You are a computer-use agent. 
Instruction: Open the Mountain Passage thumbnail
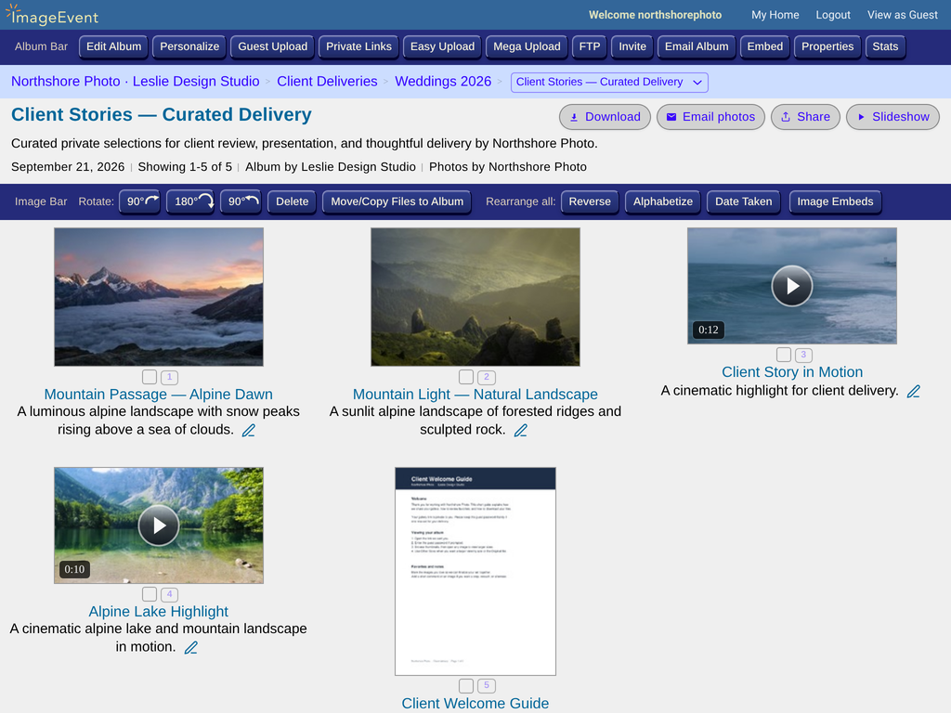click(158, 297)
